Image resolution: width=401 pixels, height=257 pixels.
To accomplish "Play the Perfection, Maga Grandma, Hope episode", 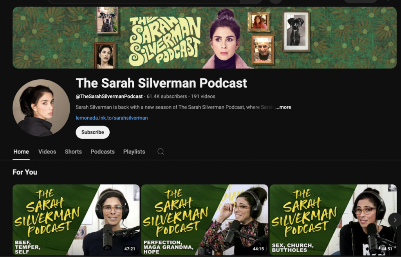I will click(204, 220).
